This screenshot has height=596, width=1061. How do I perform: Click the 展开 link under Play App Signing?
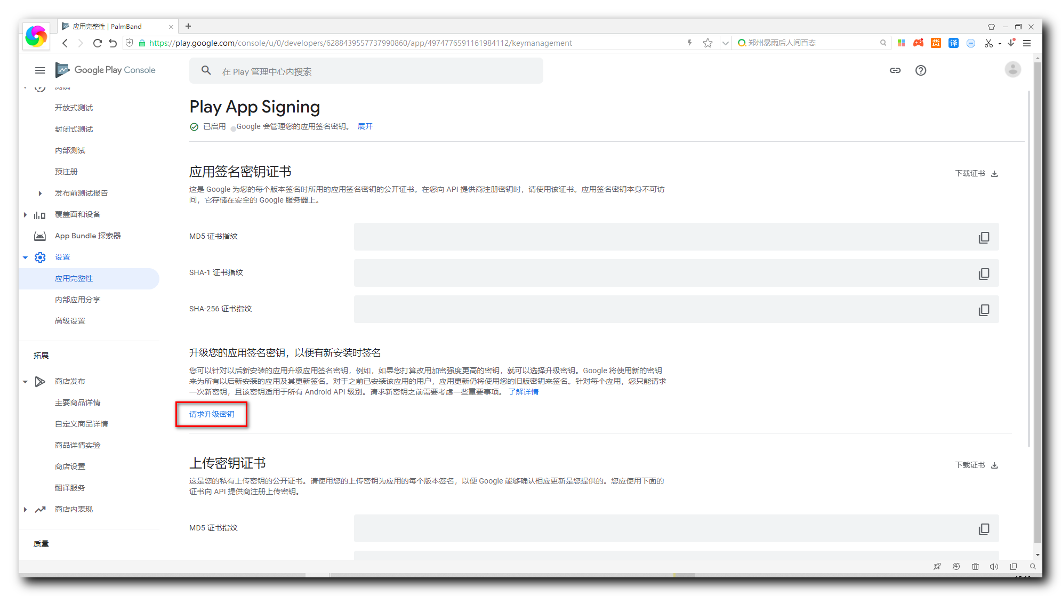click(x=365, y=126)
